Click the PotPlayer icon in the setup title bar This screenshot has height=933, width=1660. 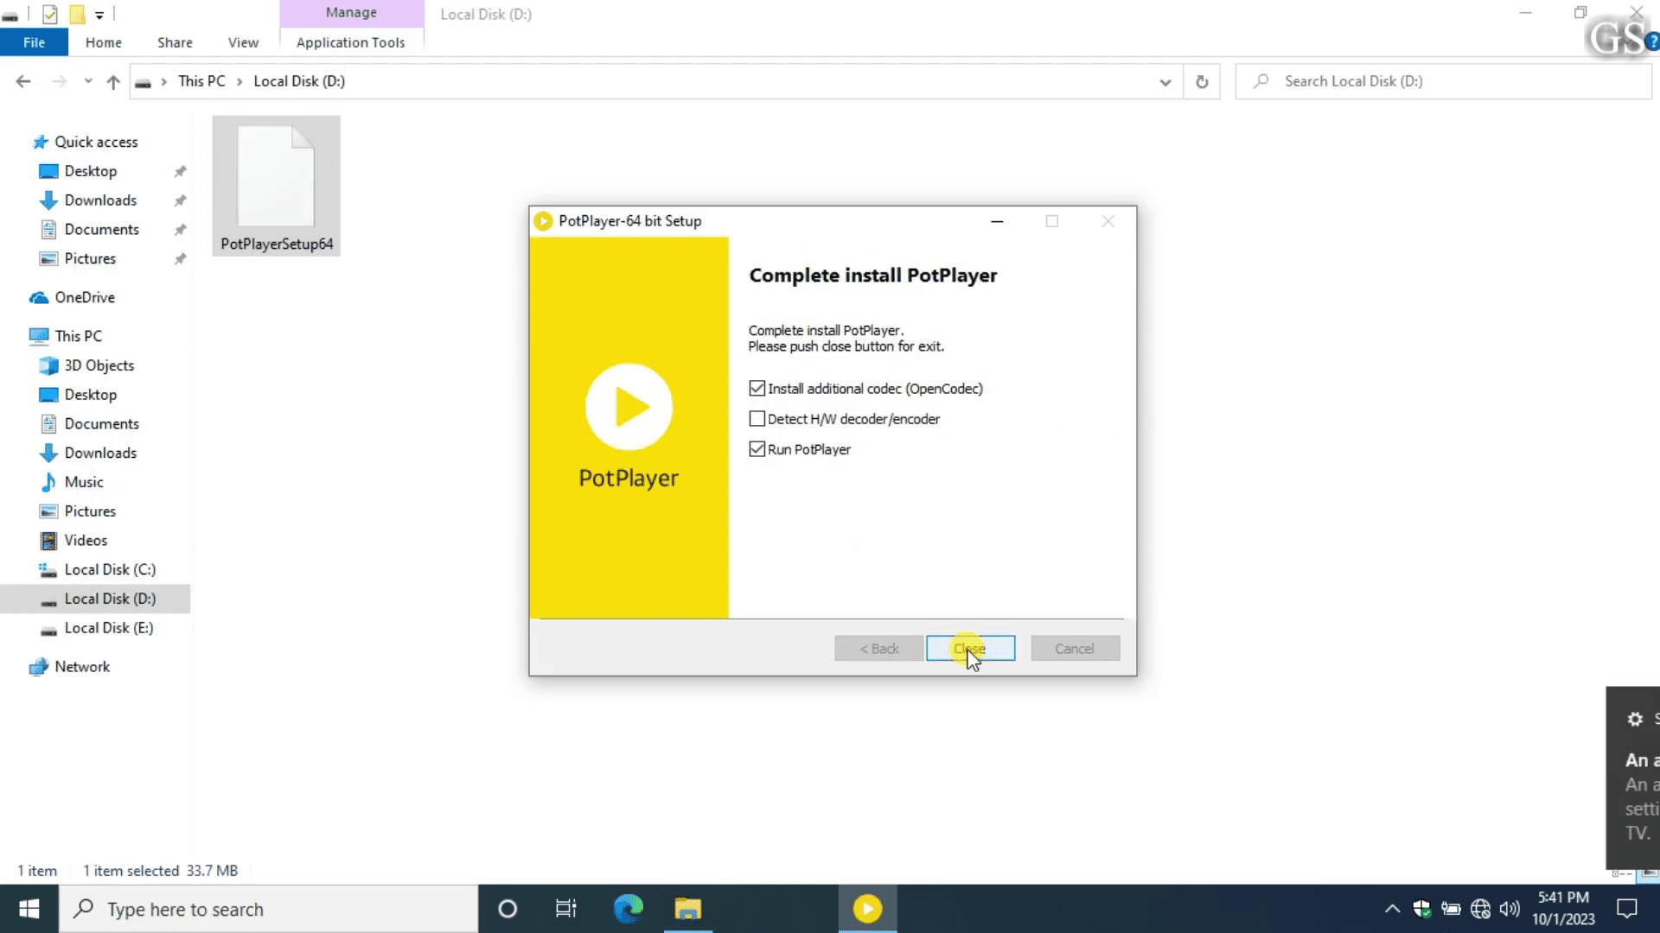click(543, 221)
